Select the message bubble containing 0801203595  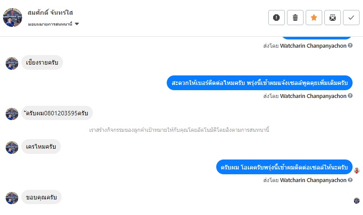[x=57, y=113]
